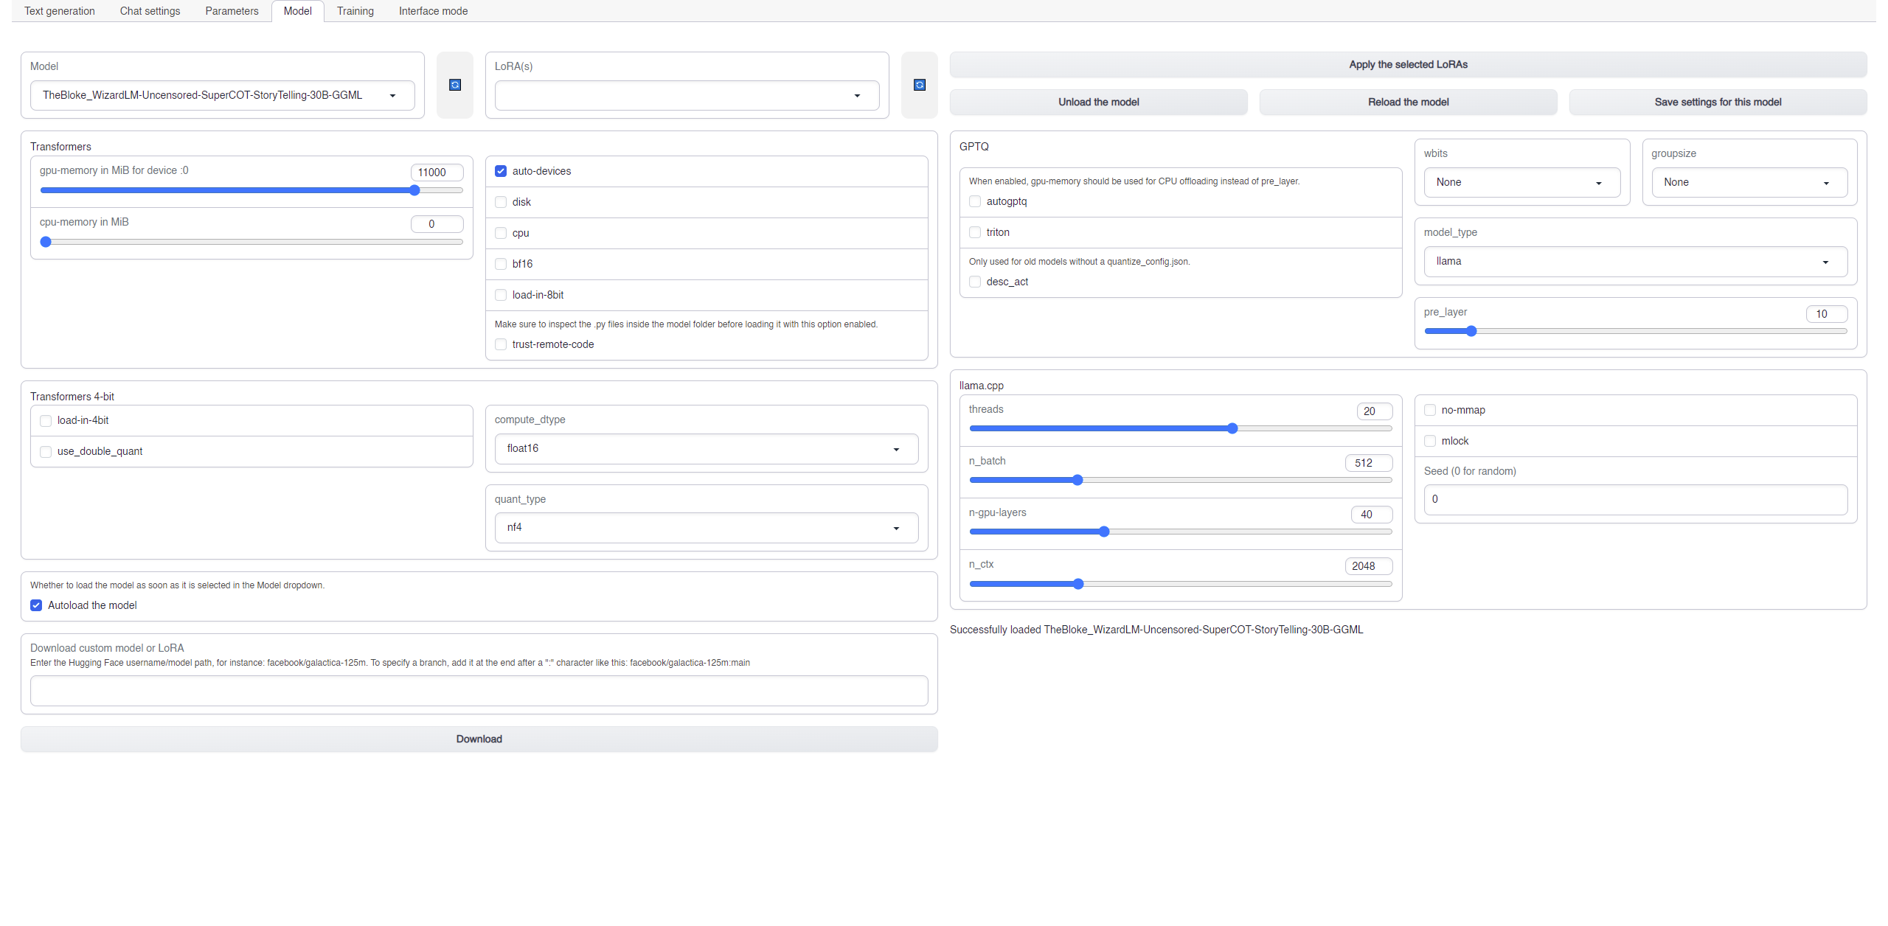Open the wbits dropdown
The width and height of the screenshot is (1888, 926).
coord(1521,182)
